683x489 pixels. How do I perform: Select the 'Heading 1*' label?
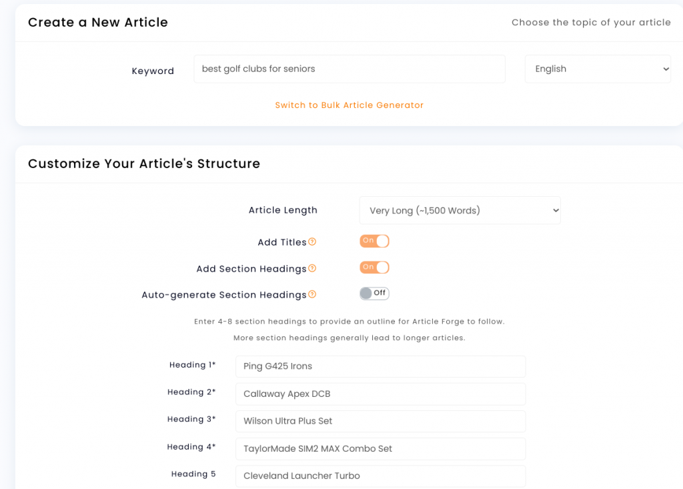193,365
